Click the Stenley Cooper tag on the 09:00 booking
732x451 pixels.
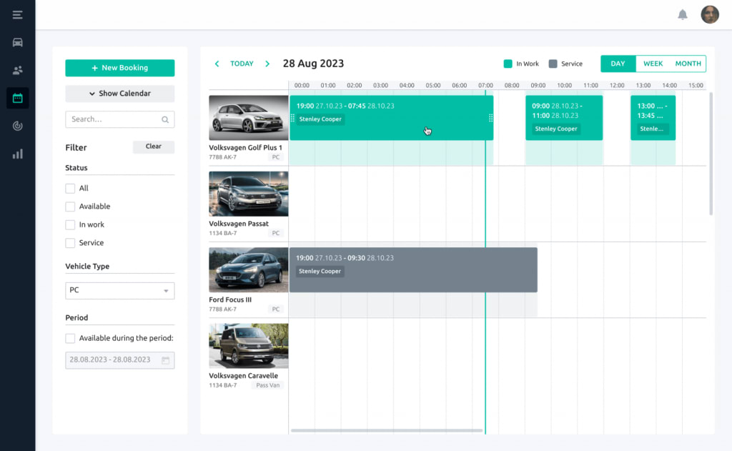click(556, 129)
